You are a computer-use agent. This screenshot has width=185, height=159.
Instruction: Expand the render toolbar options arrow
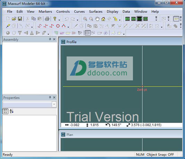(48, 34)
